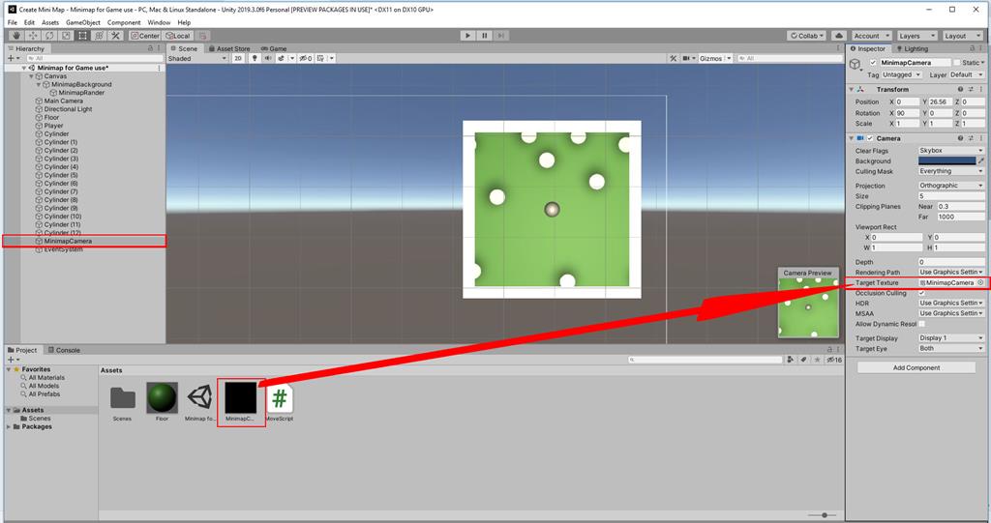Select Main Camera in Hierarchy

point(63,101)
